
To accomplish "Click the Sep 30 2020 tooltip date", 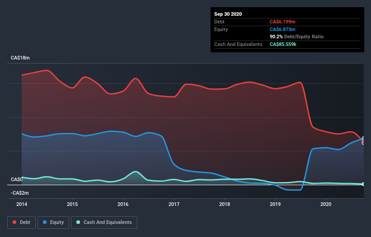I will 228,14.
